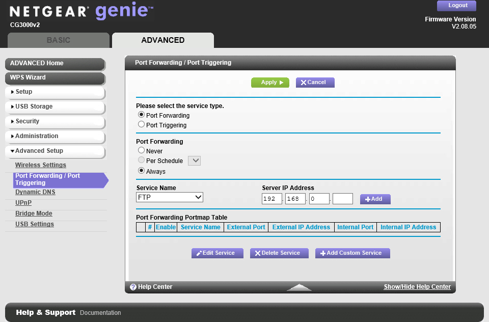Click the Cancel button with X icon
Viewport: 489px width, 322px height.
point(315,83)
